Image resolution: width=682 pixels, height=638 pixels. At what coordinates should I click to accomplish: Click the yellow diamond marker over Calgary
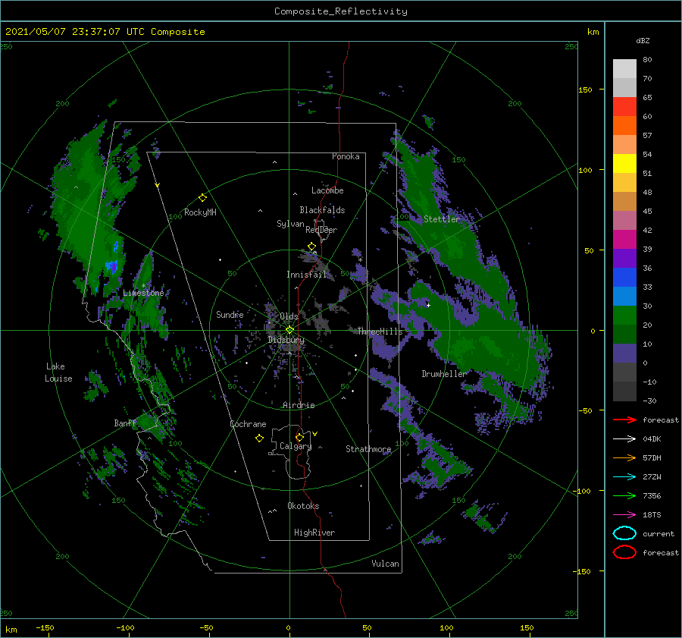point(299,437)
